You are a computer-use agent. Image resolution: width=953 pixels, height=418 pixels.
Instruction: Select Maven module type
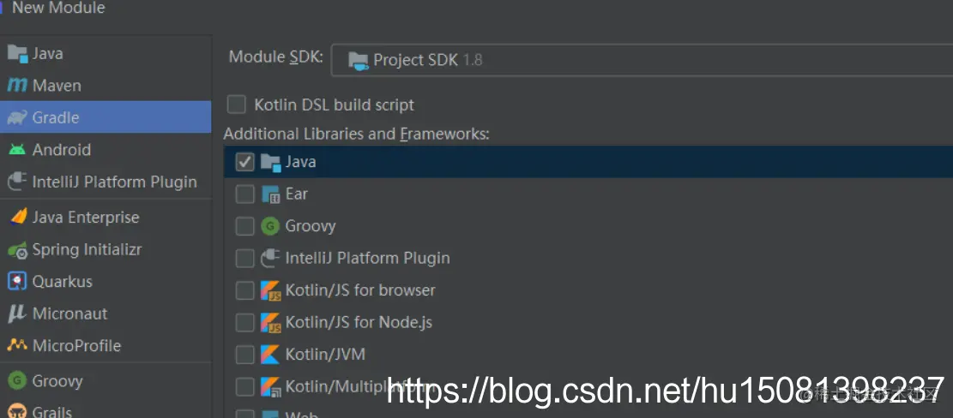pyautogui.click(x=106, y=86)
